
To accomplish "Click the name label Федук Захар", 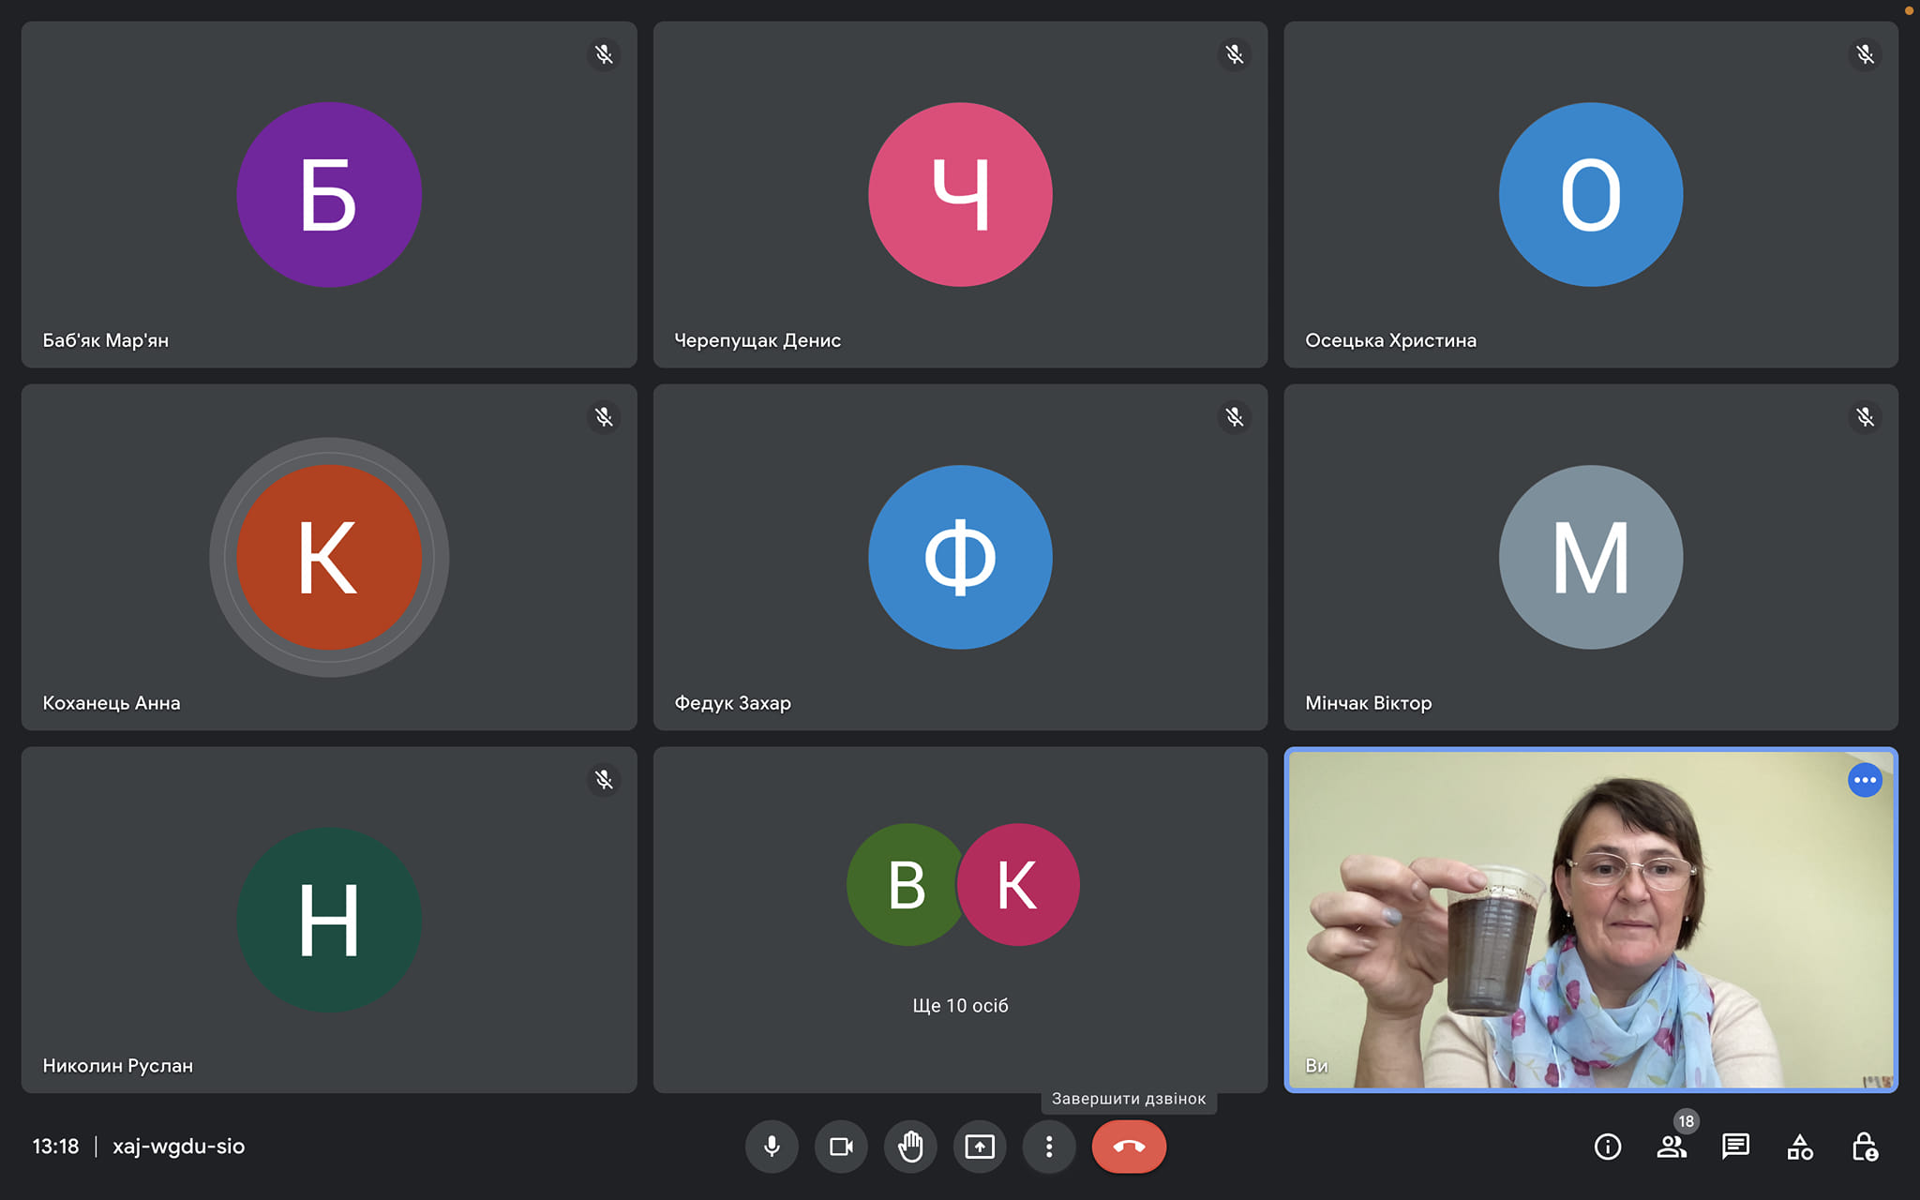I will click(x=732, y=703).
